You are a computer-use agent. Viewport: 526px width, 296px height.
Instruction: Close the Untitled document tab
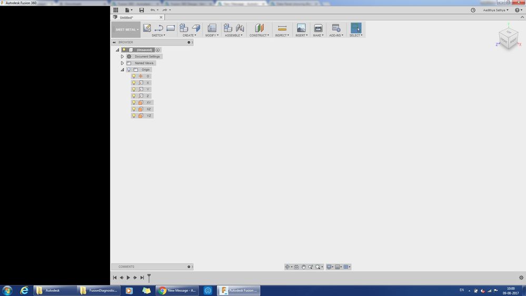point(161,17)
